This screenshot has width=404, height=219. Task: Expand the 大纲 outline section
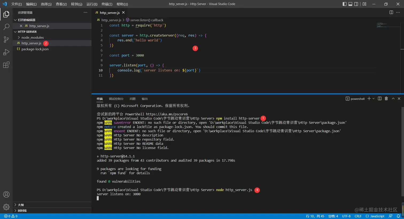tap(52, 205)
